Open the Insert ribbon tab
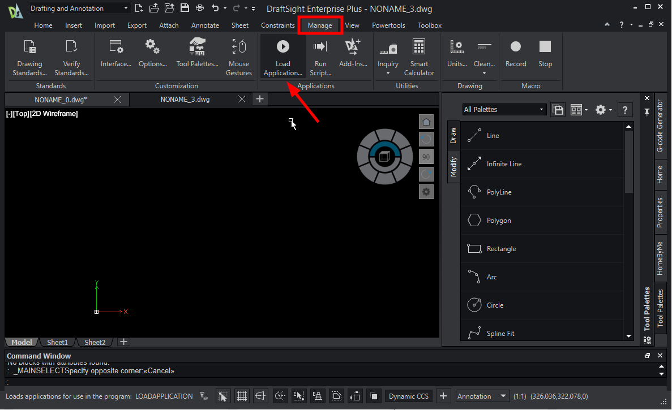The height and width of the screenshot is (410, 672). pos(73,25)
